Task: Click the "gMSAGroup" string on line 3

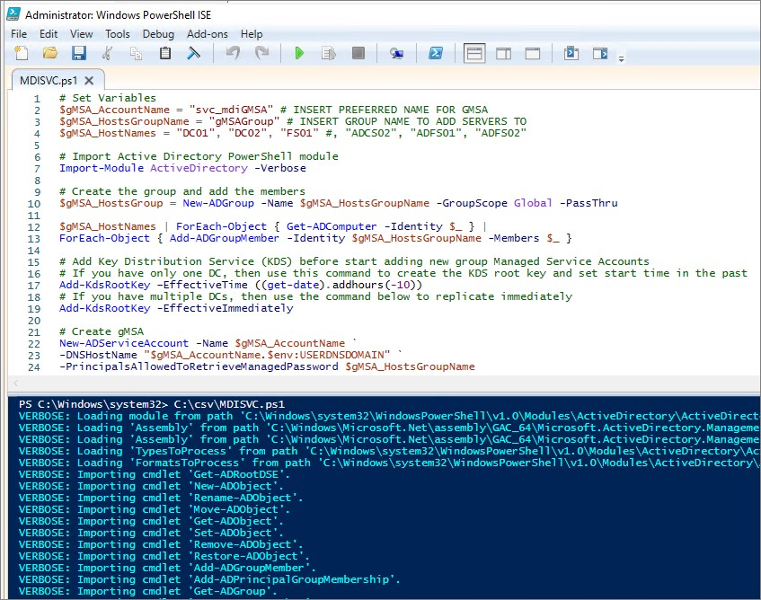Action: point(244,121)
